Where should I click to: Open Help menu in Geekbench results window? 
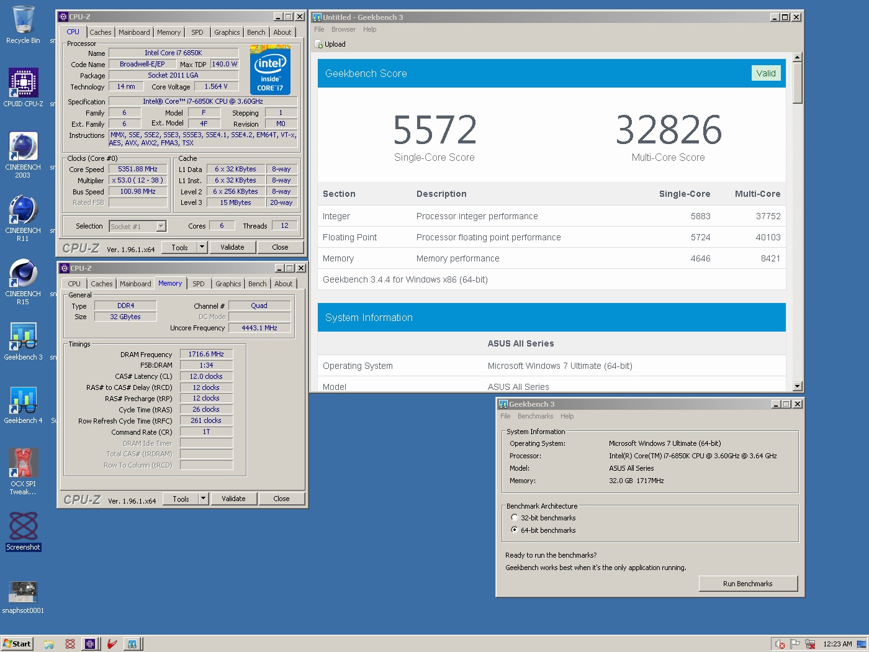370,29
